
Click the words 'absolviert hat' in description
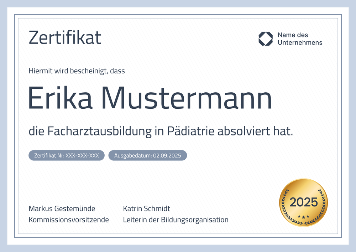tap(255, 131)
